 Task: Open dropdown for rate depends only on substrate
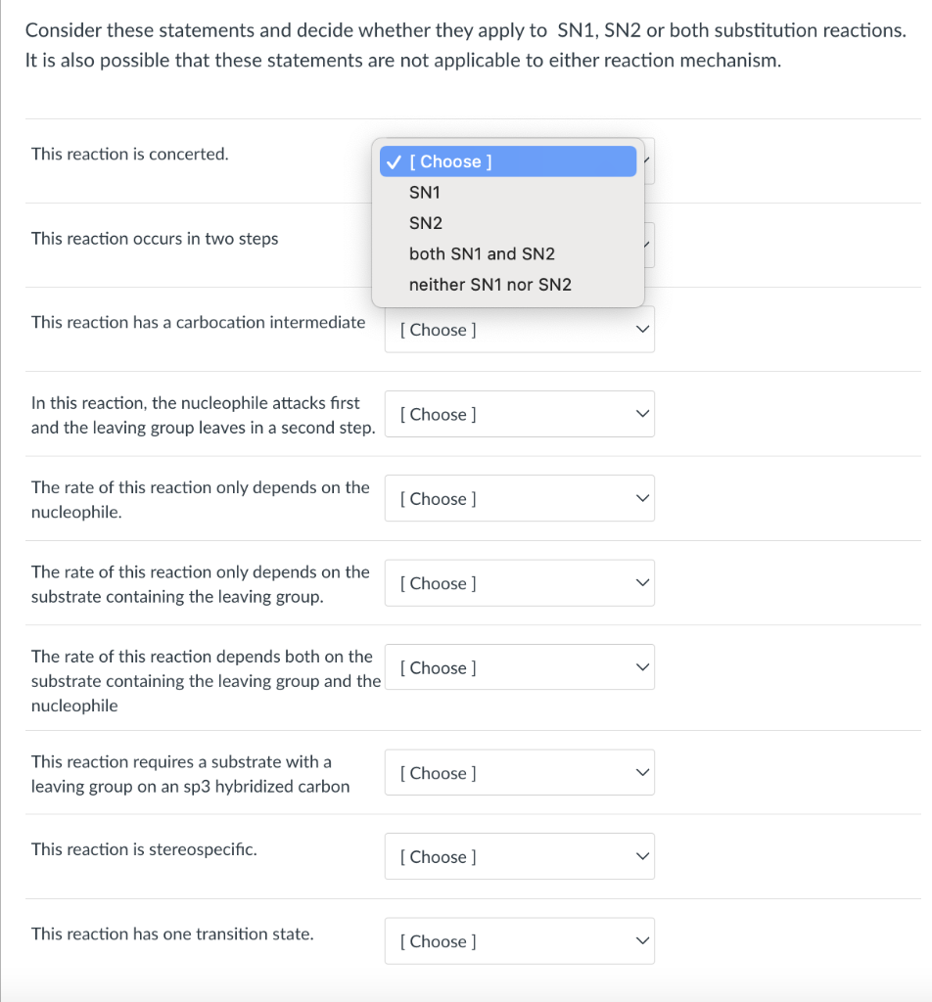520,583
